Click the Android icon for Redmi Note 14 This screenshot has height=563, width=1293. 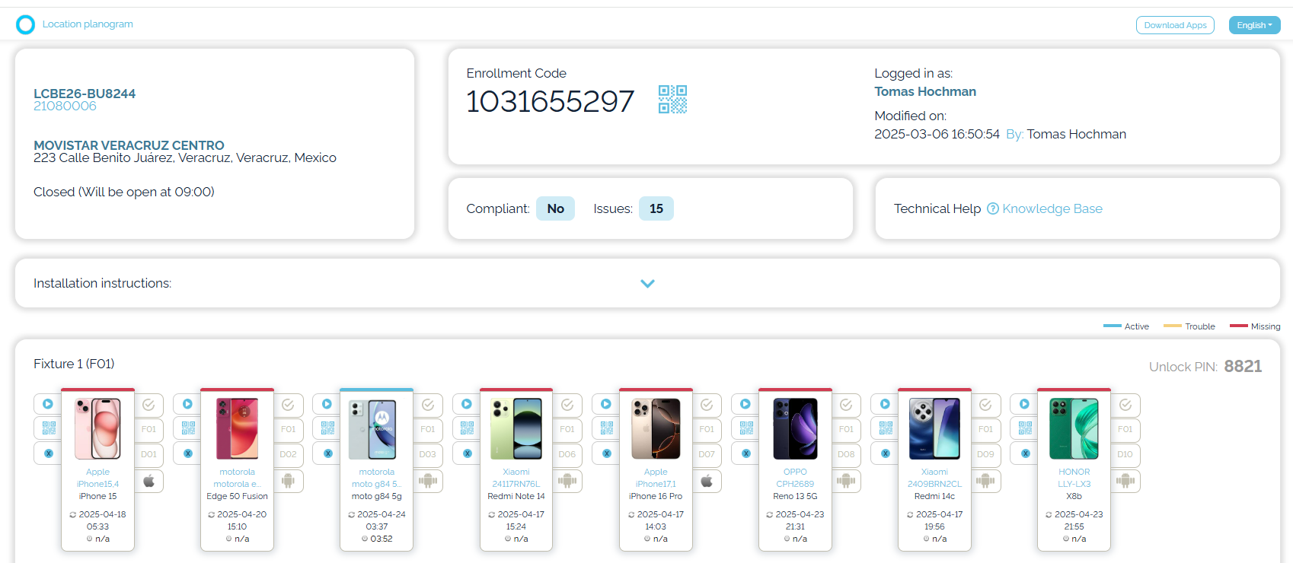point(567,481)
